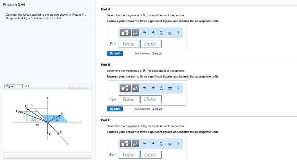Submit the Part A answer
The height and width of the screenshot is (160, 297).
[x=115, y=53]
